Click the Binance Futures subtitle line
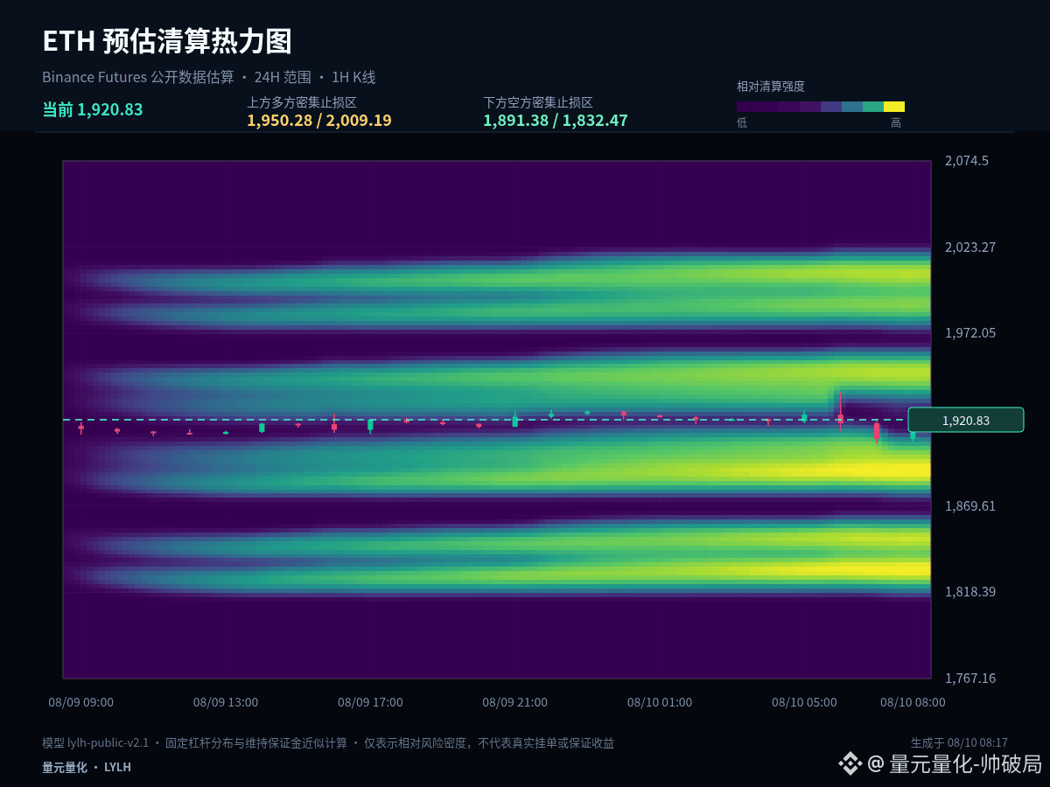Screen dimensions: 1050x787 click(x=209, y=77)
